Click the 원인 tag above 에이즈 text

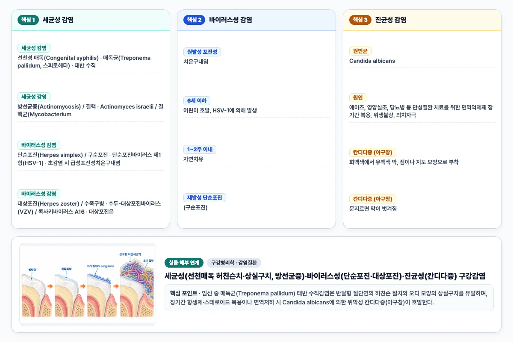(x=358, y=97)
